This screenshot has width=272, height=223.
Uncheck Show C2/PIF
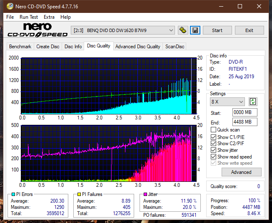point(213,144)
